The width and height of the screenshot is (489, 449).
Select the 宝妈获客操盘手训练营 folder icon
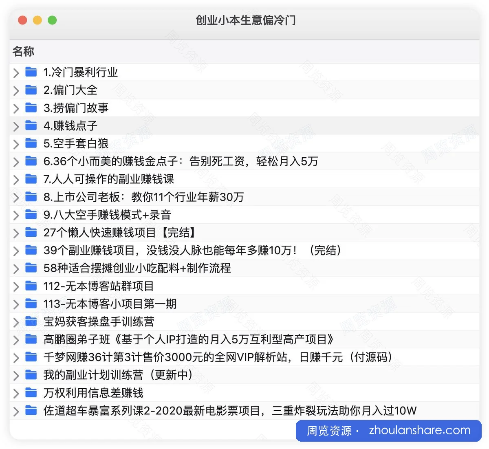tap(31, 321)
